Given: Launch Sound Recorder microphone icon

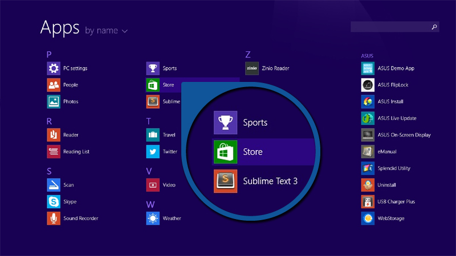Looking at the screenshot, I should 54,218.
